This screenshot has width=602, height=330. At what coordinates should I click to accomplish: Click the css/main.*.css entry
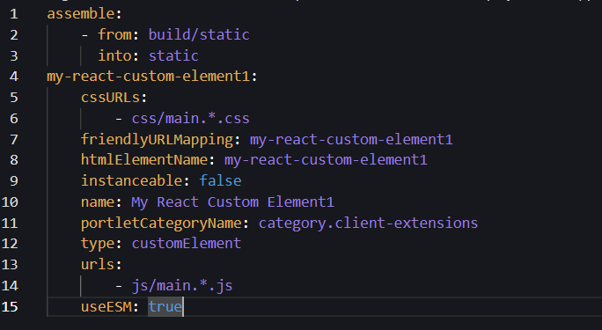pyautogui.click(x=190, y=119)
